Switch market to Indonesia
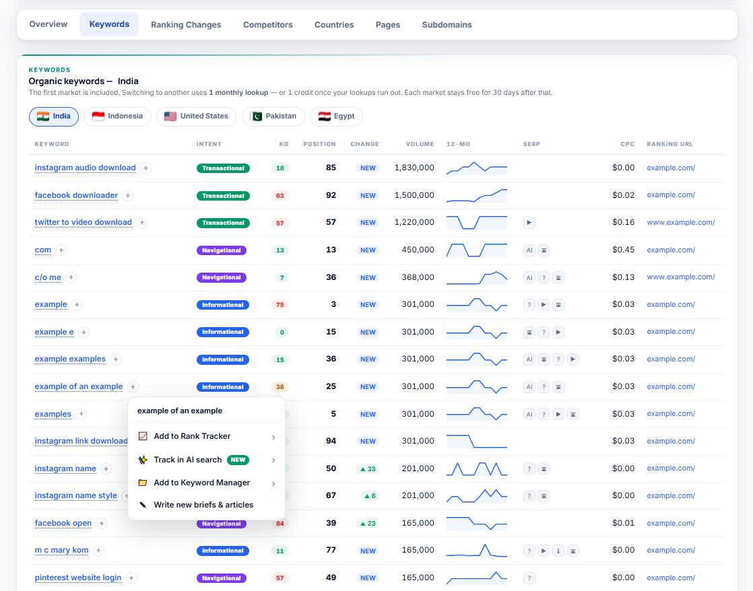 118,116
